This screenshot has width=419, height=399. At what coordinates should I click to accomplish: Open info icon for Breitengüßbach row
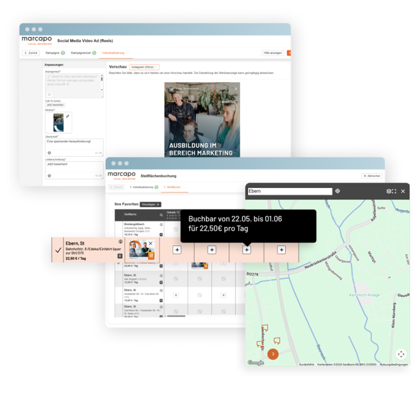[161, 224]
